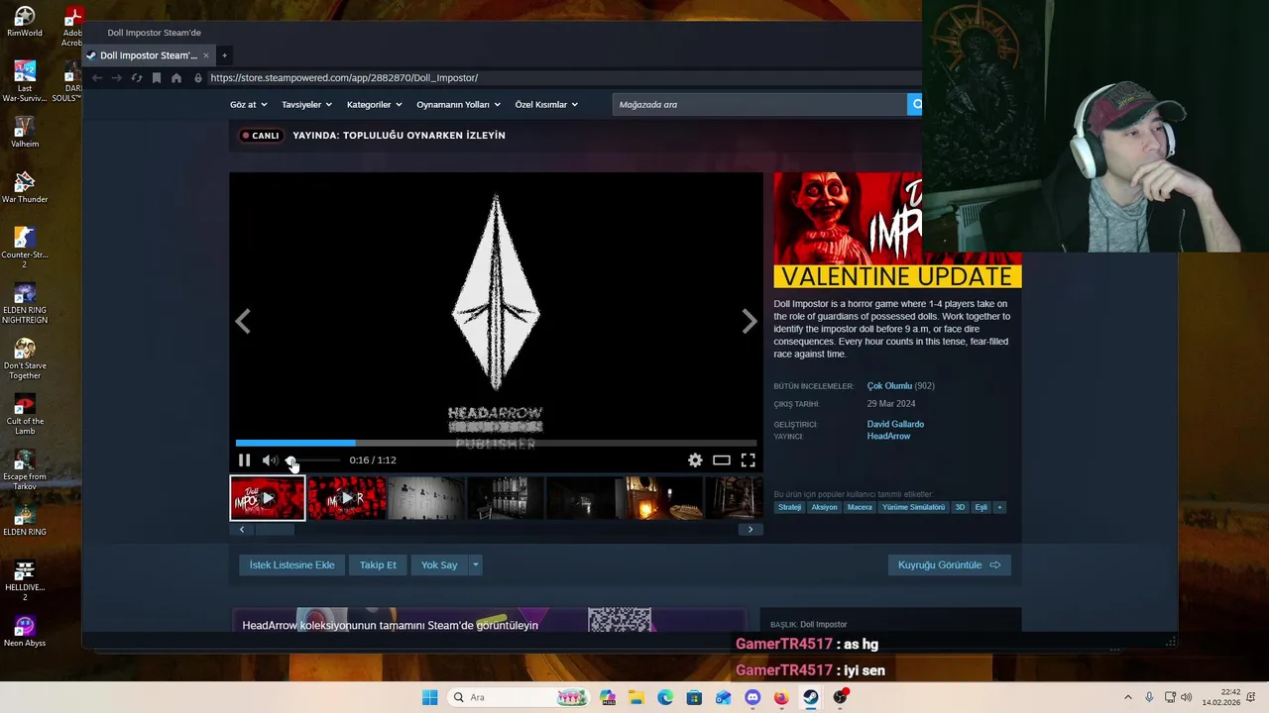Click the Aksiyon tag

click(x=824, y=507)
